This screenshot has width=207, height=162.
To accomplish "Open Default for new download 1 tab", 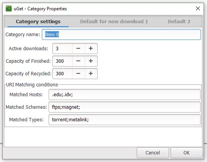I will click(x=114, y=21).
